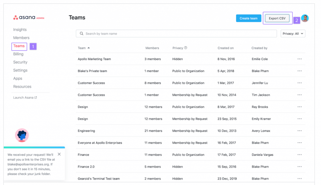This screenshot has width=321, height=185.
Task: Click the Search by team name field
Action: tap(176, 34)
